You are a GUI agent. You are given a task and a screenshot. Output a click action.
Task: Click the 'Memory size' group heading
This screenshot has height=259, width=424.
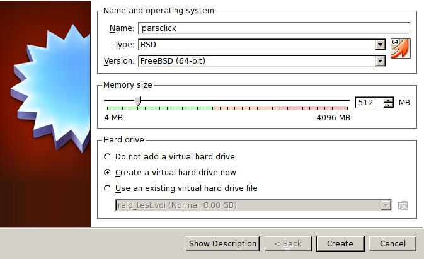pyautogui.click(x=128, y=85)
